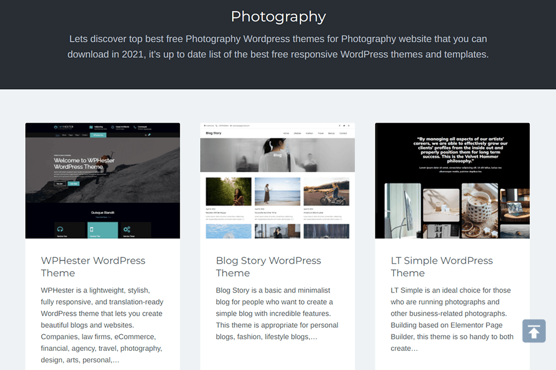Image resolution: width=556 pixels, height=370 pixels.
Task: Click the scroll-to-top arrow button
Action: 533,331
